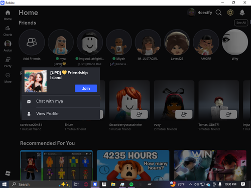Screen dimensions: 251x188
Task: Click Roblox app in taskbar
Action: click(x=95, y=184)
